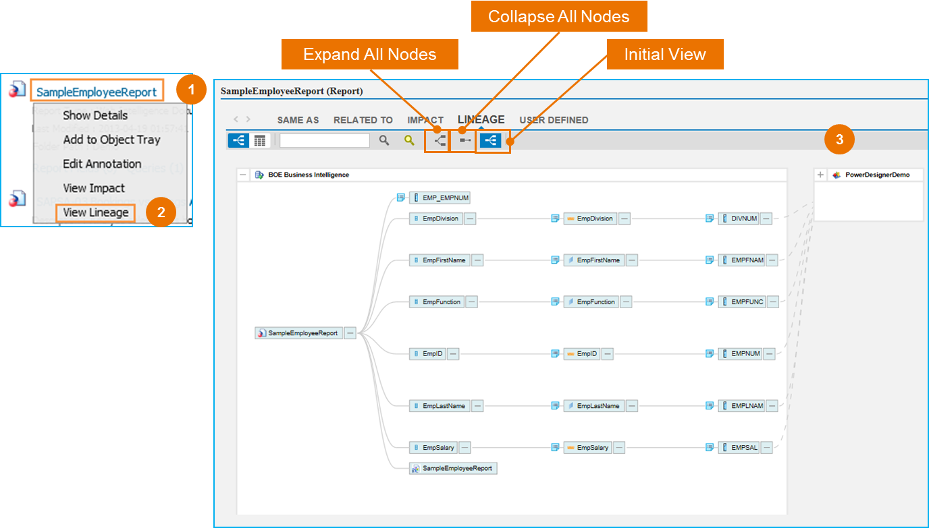Select the LINEAGE tab

click(x=481, y=119)
